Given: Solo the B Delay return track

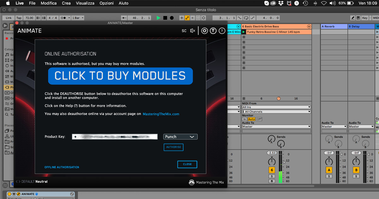Looking at the screenshot, I should [x=356, y=176].
